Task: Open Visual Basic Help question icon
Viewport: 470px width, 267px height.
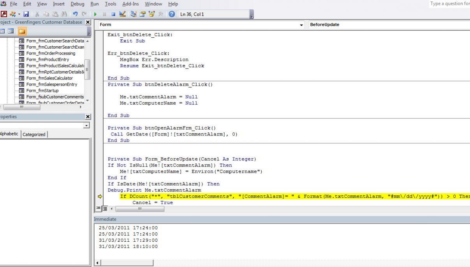Action: [x=172, y=14]
